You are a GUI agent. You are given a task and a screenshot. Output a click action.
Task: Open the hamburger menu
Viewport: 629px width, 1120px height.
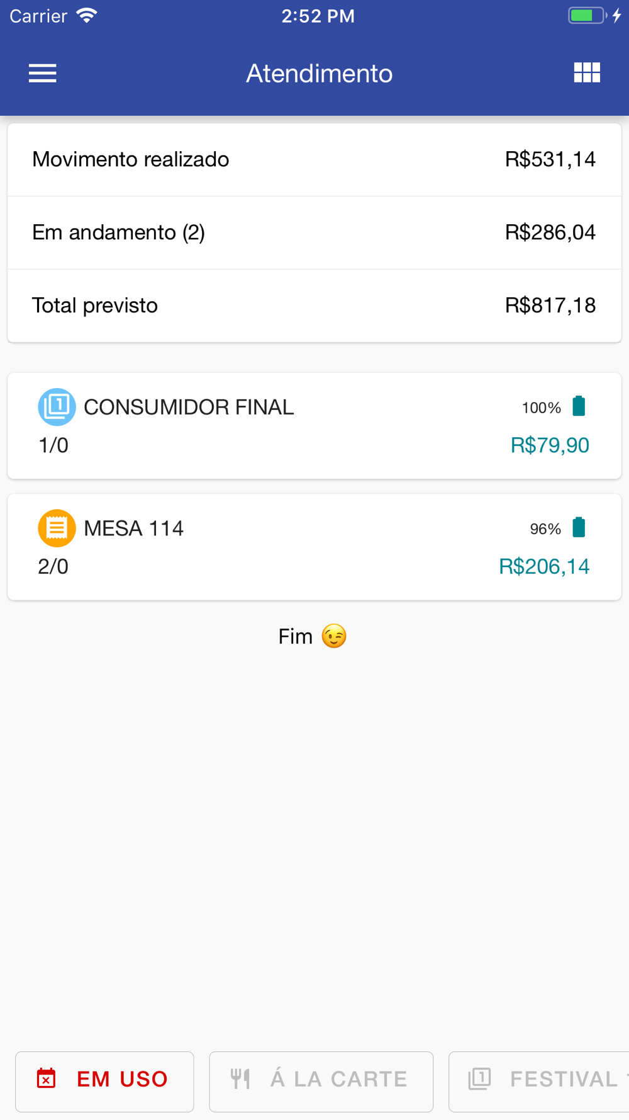point(43,73)
